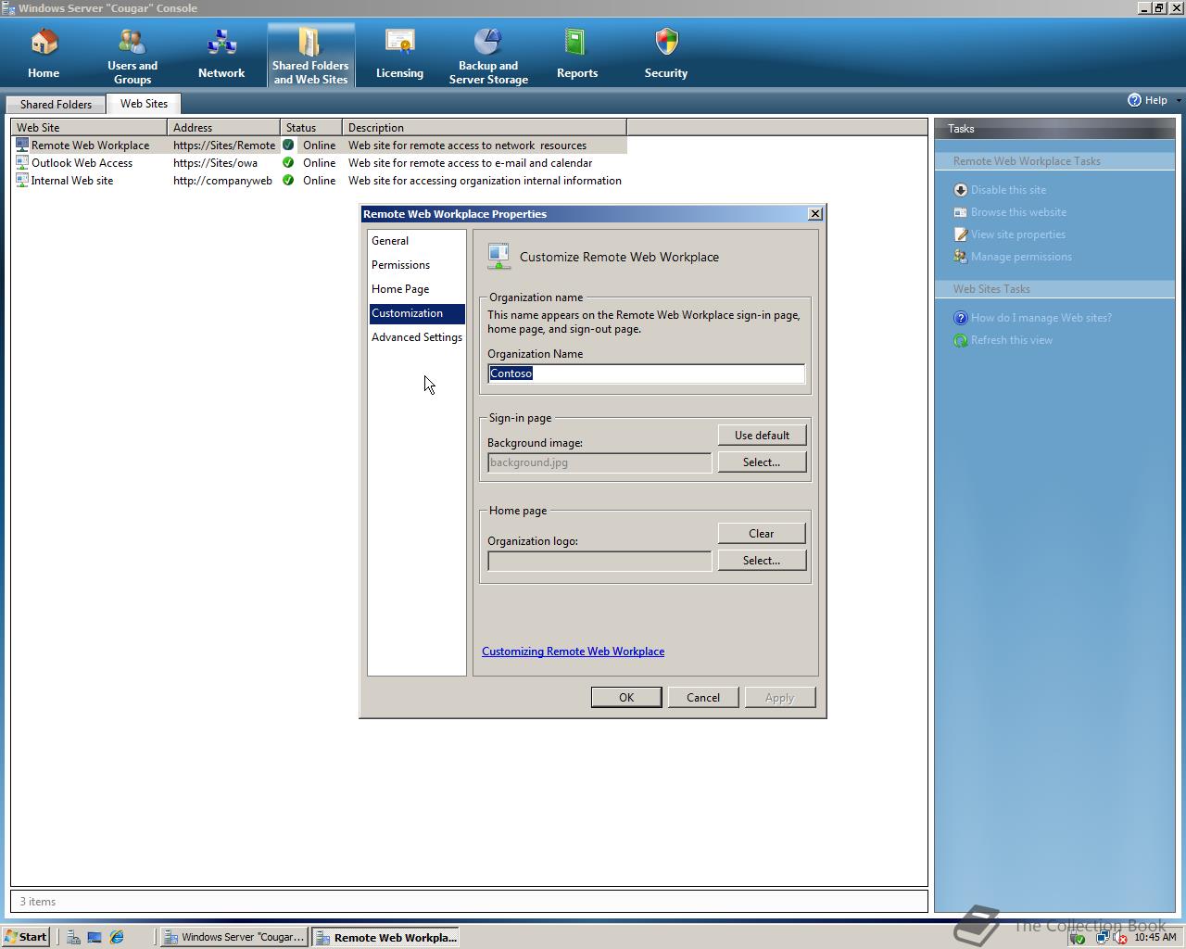Image resolution: width=1186 pixels, height=949 pixels.
Task: Clear the organization logo
Action: [762, 533]
